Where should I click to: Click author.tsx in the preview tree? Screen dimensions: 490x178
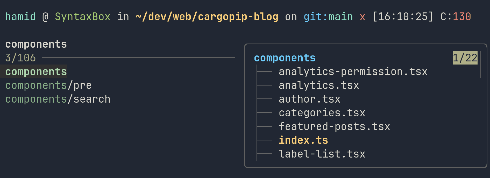309,99
